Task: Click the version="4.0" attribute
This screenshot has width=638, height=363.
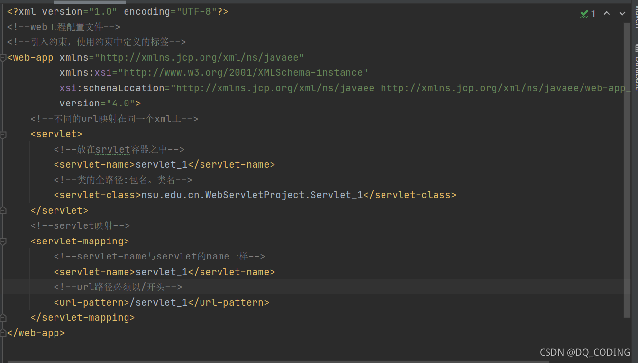Action: [x=97, y=103]
